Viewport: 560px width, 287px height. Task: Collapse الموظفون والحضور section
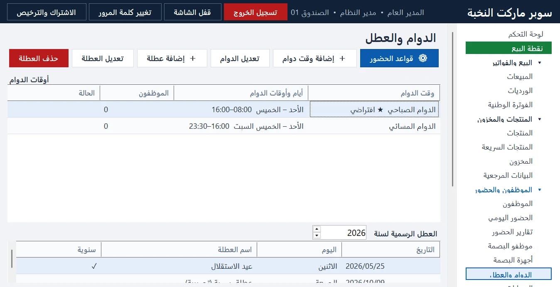(x=540, y=190)
